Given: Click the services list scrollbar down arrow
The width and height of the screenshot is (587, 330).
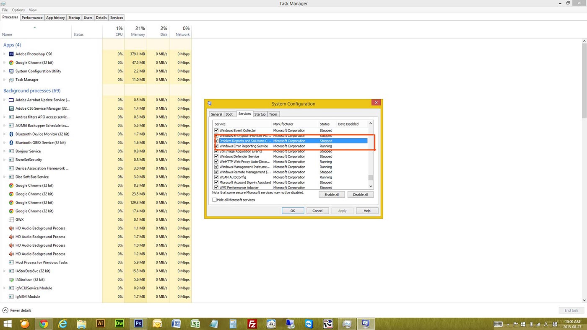Looking at the screenshot, I should 371,187.
